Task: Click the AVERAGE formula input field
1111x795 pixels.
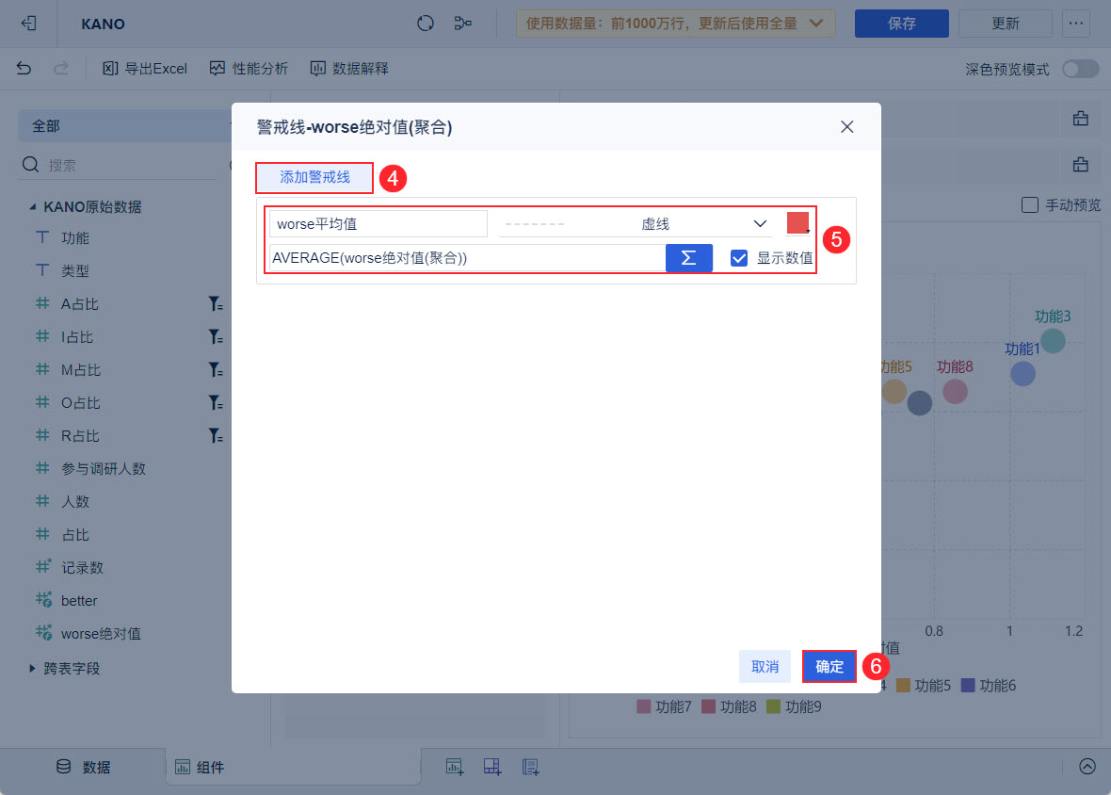Action: pos(468,258)
